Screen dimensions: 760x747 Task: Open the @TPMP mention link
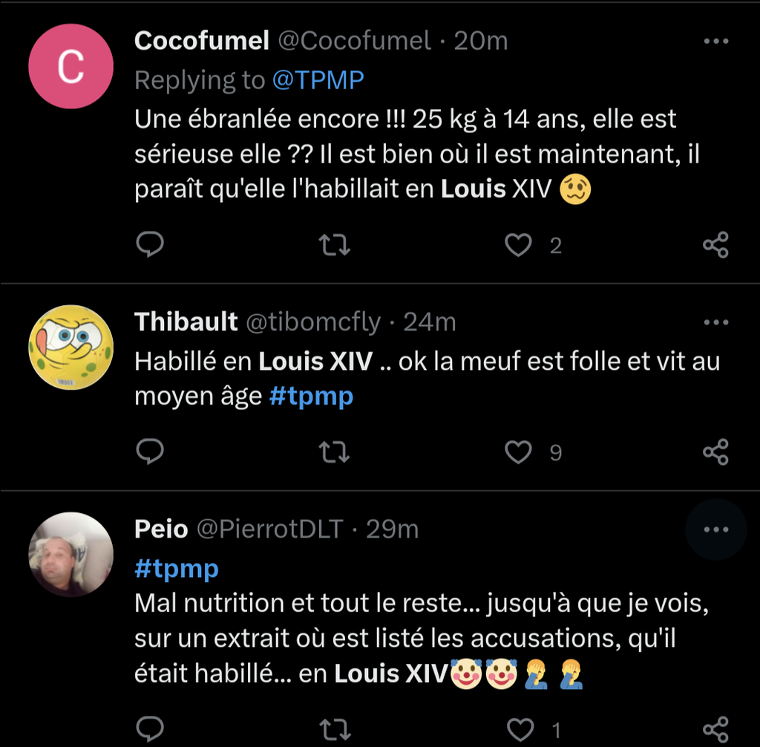click(318, 80)
